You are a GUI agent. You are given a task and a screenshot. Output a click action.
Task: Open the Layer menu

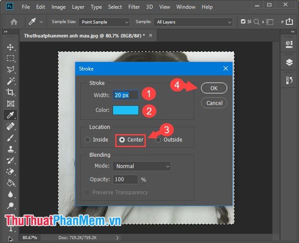pos(78,7)
